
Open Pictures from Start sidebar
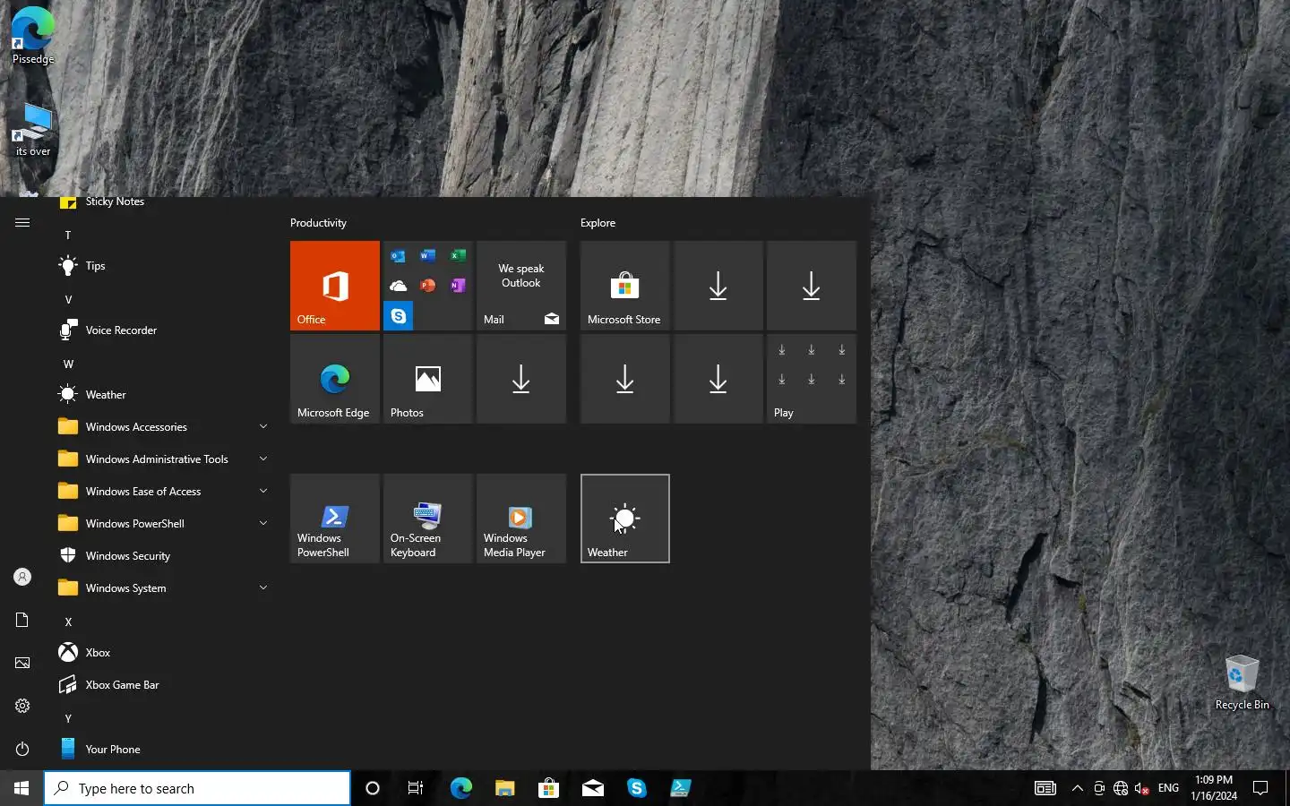22,663
